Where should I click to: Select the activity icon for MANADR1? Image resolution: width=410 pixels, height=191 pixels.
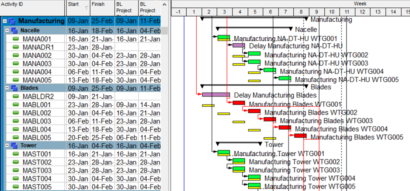click(16, 47)
